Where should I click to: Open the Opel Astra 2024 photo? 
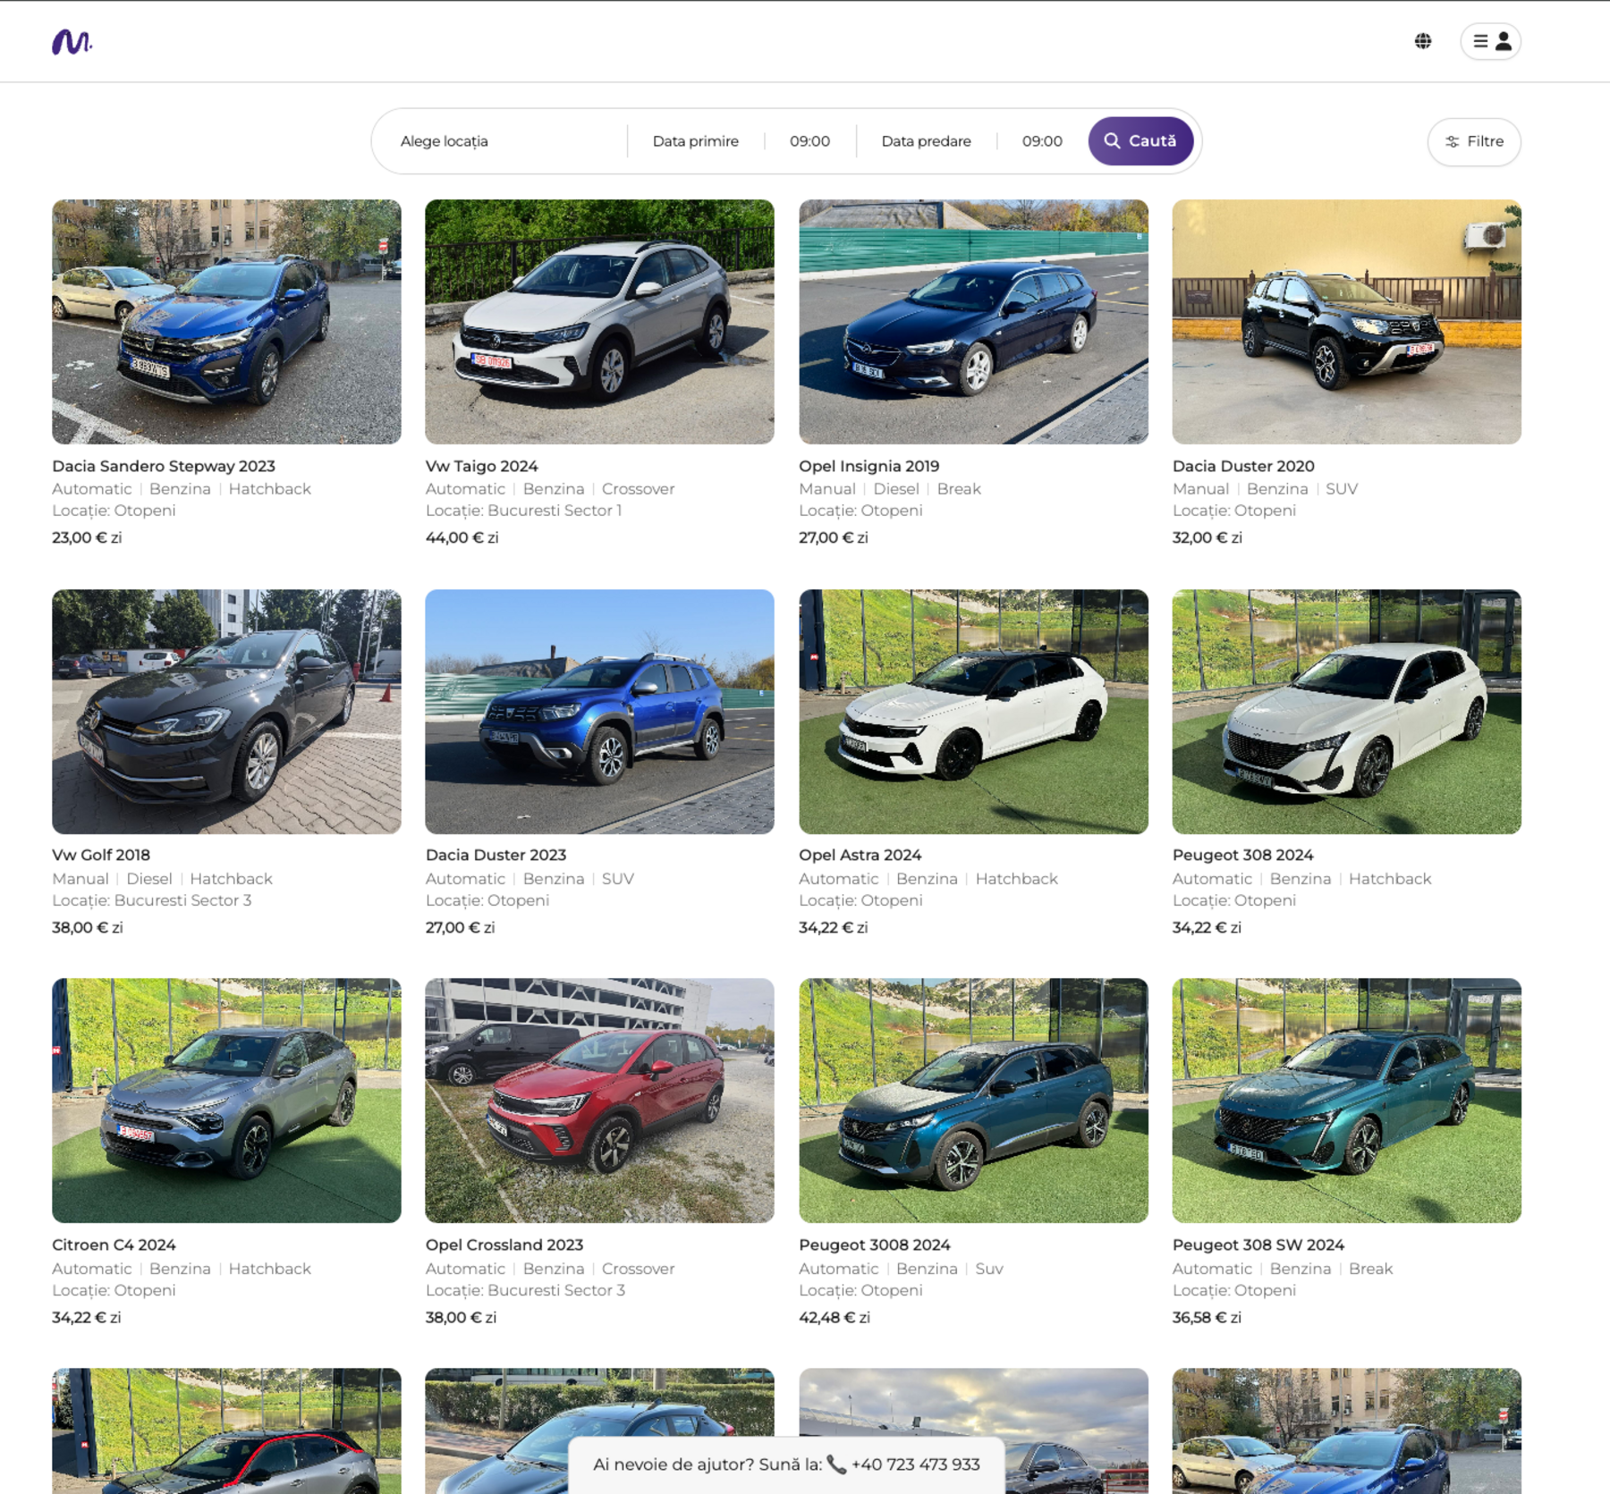point(973,712)
